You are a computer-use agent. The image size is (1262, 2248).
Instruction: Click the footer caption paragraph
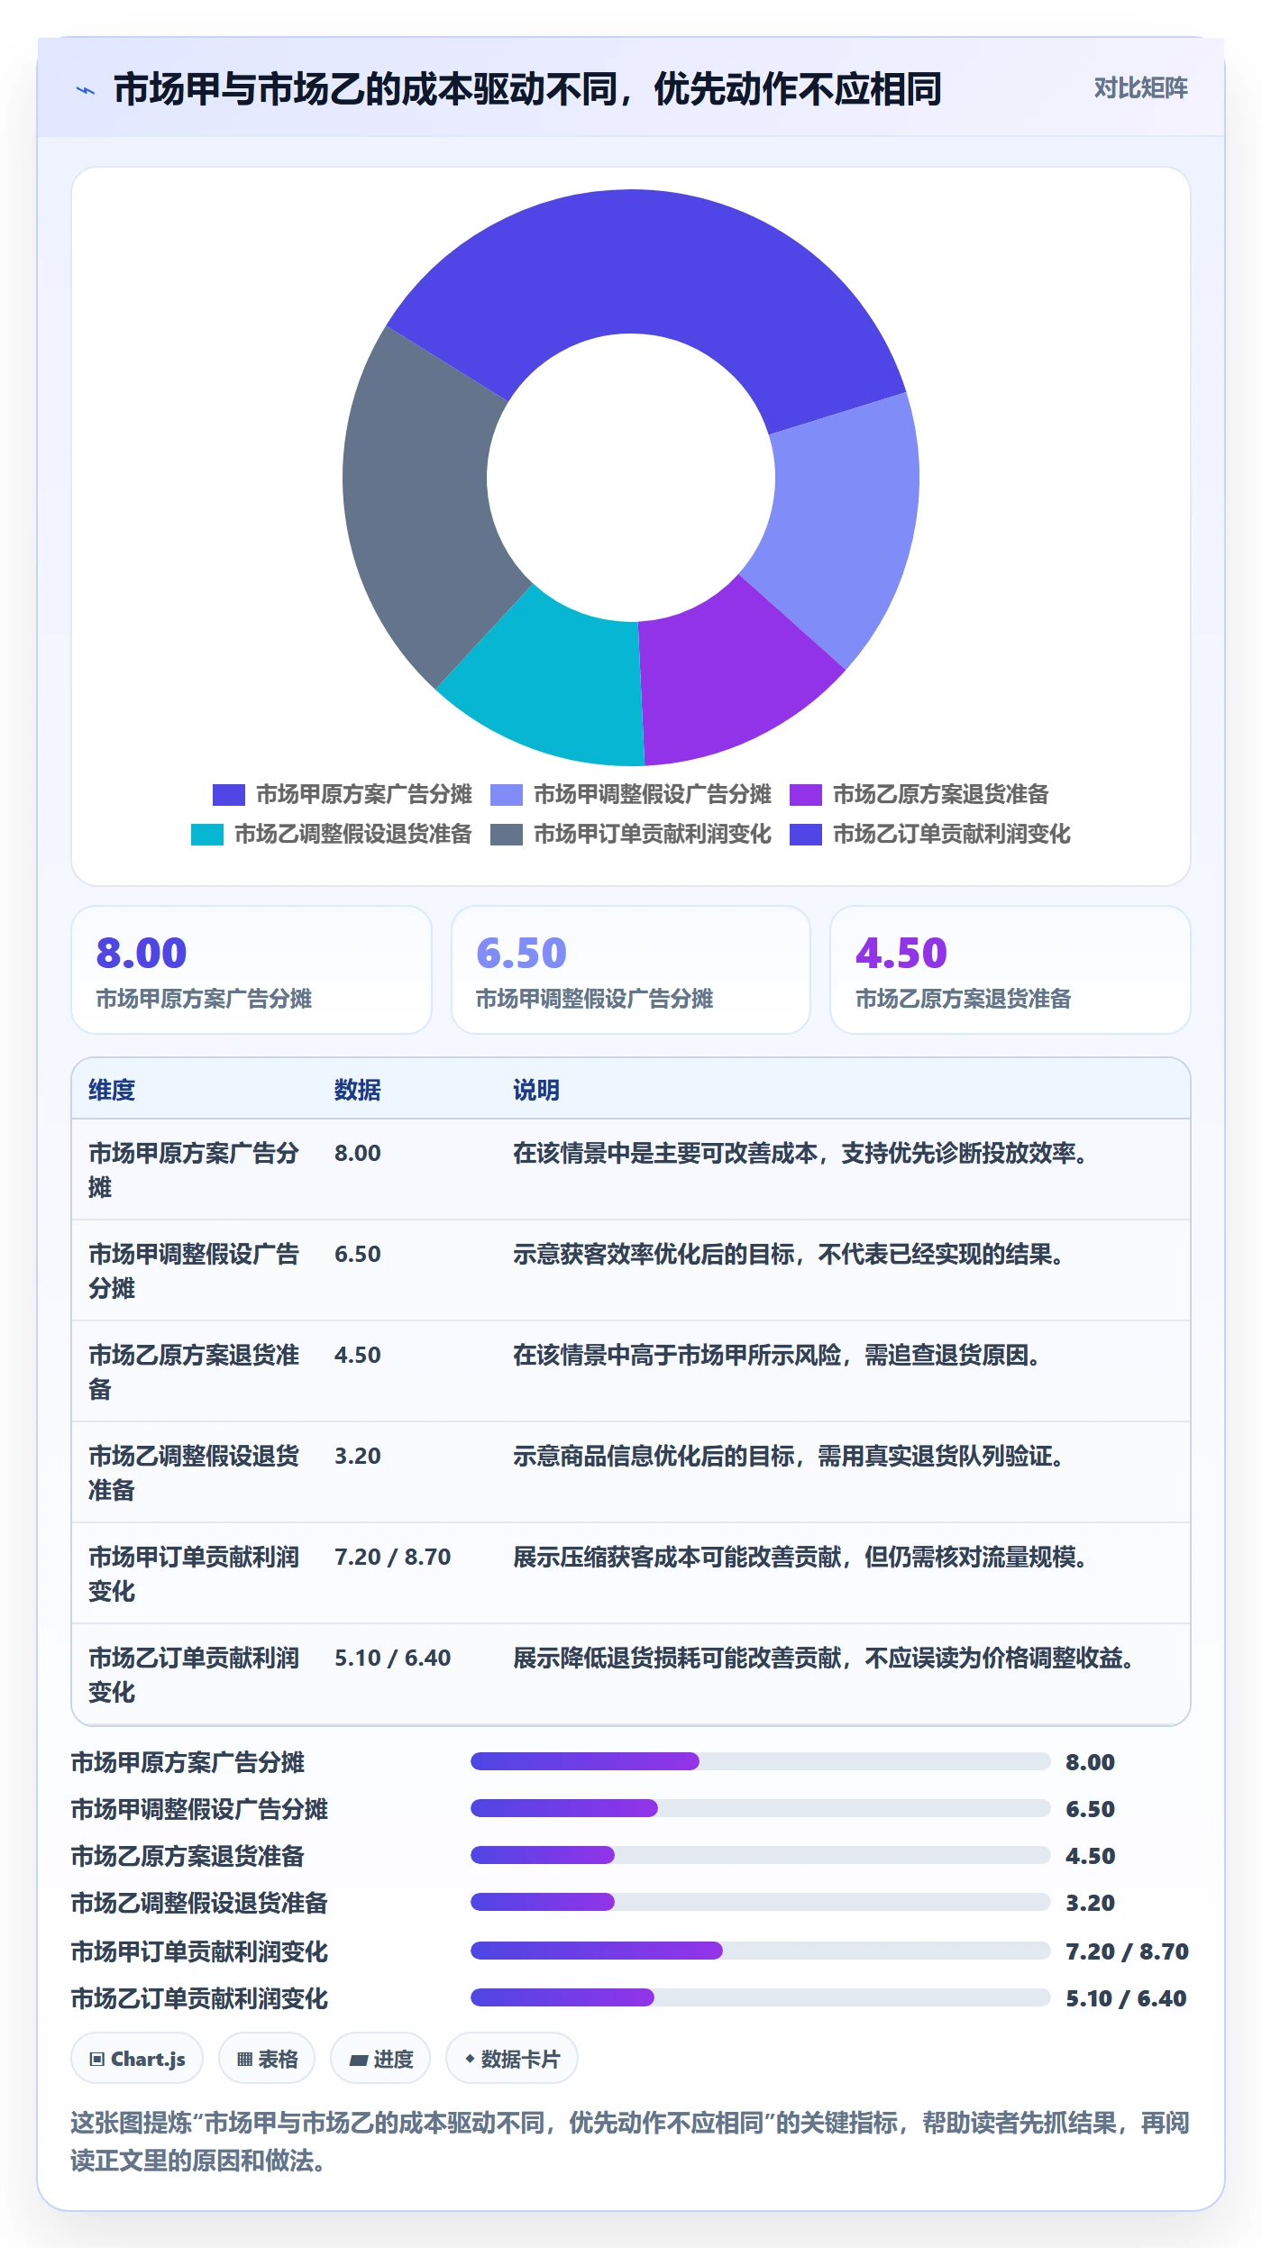[x=630, y=2142]
